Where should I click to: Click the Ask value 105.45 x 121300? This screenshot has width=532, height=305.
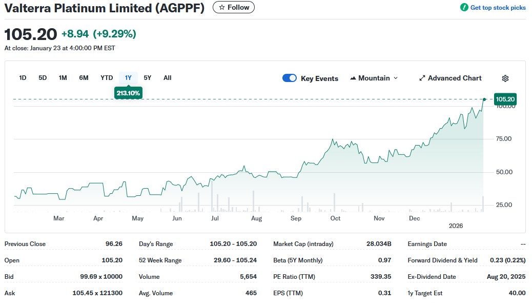[x=97, y=293]
